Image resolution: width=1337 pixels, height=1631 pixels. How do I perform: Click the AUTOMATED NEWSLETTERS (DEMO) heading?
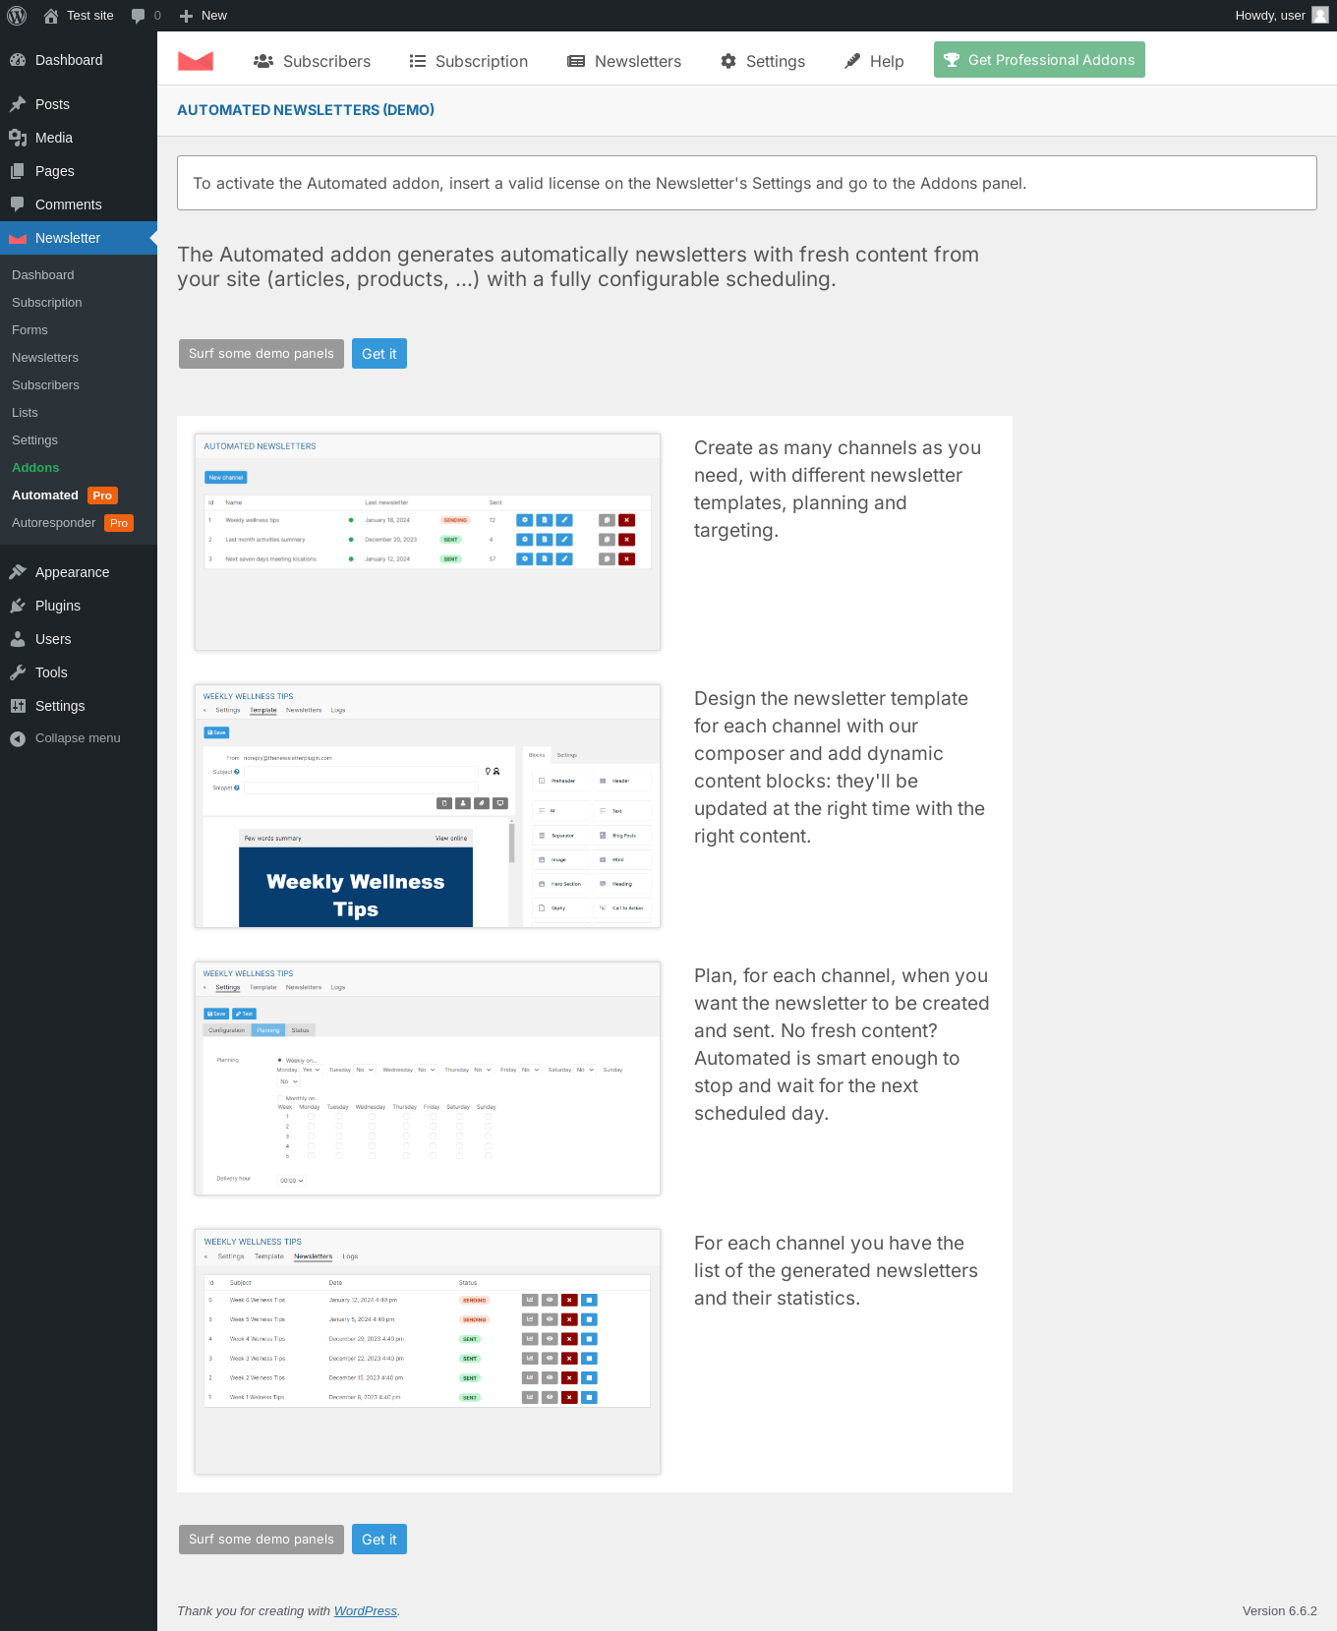(306, 110)
